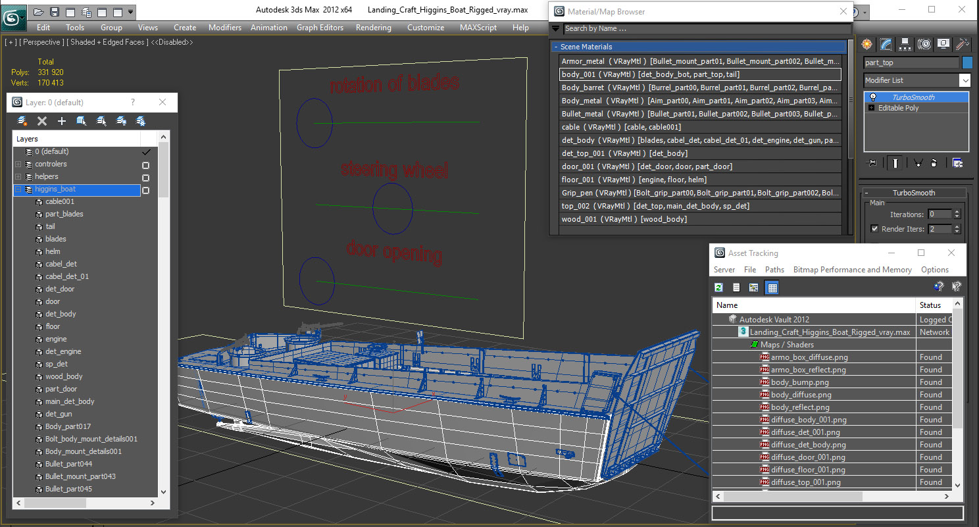Click the Layers column header

click(x=77, y=139)
